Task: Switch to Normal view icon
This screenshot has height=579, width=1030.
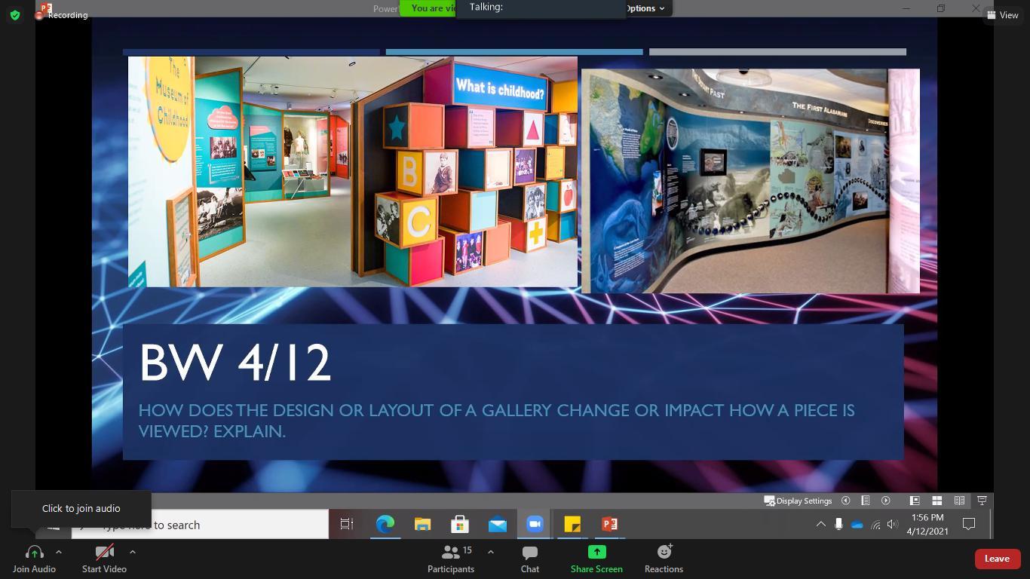Action: [x=915, y=501]
